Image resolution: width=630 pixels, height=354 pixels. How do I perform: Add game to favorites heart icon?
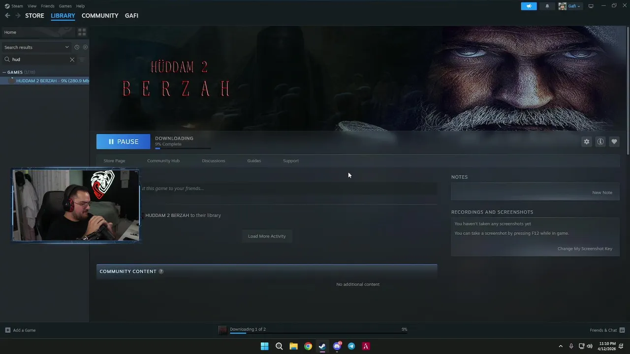pos(614,142)
